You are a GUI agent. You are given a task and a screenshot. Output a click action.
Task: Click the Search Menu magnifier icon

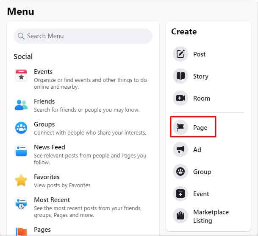[21, 36]
